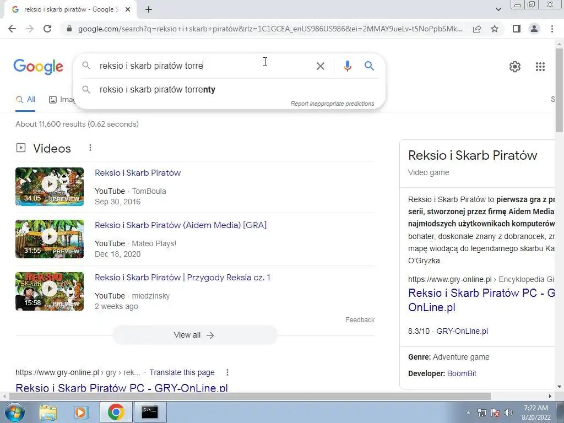Start voice search with the microphone
The height and width of the screenshot is (423, 564).
coord(347,66)
